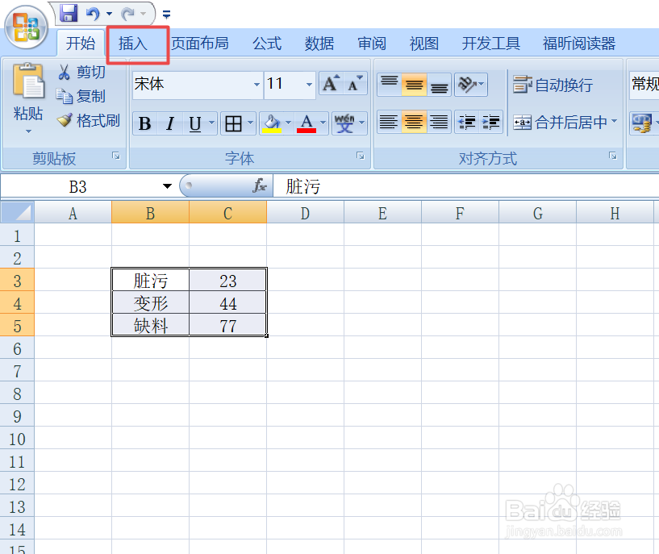Open the 宋体 font name dropdown
The width and height of the screenshot is (659, 554).
[257, 85]
